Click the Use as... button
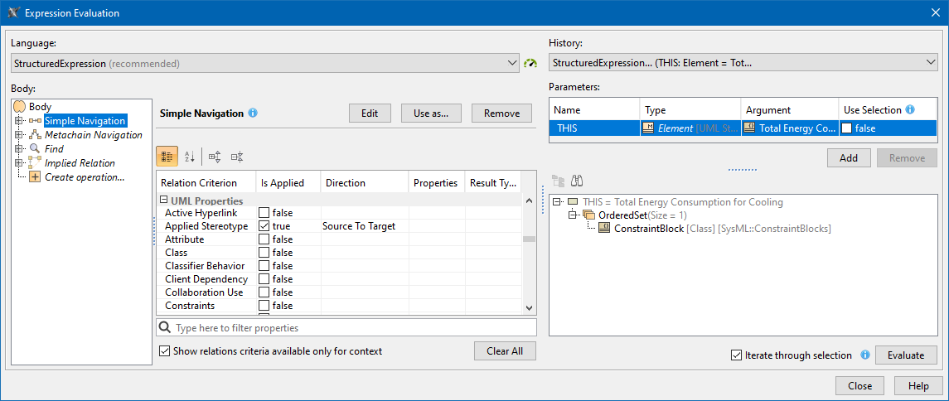The height and width of the screenshot is (401, 949). pyautogui.click(x=431, y=114)
